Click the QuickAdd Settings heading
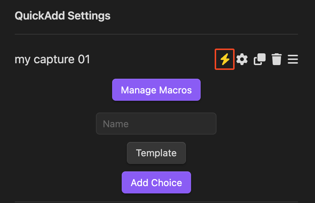315x203 pixels. tap(62, 16)
